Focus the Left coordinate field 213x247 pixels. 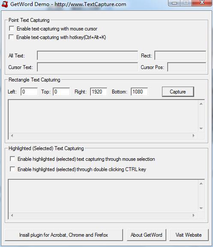pyautogui.click(x=29, y=92)
